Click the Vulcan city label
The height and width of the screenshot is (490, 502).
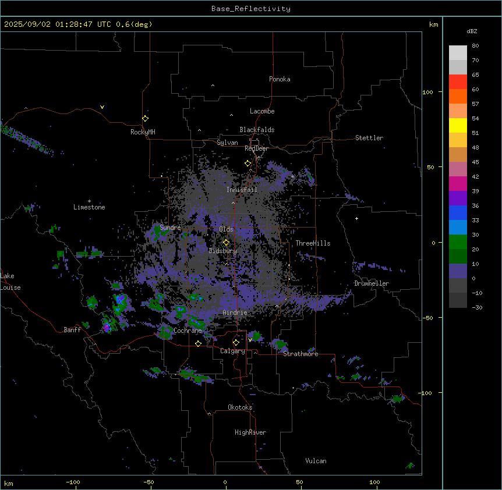316,461
